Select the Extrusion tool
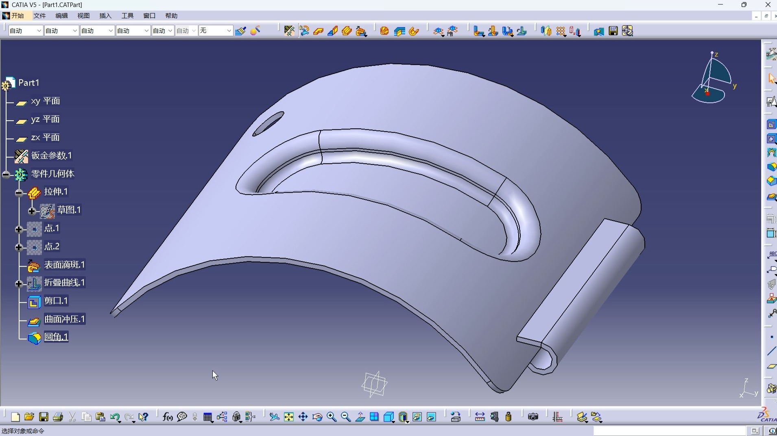The image size is (777, 436). pyautogui.click(x=347, y=31)
